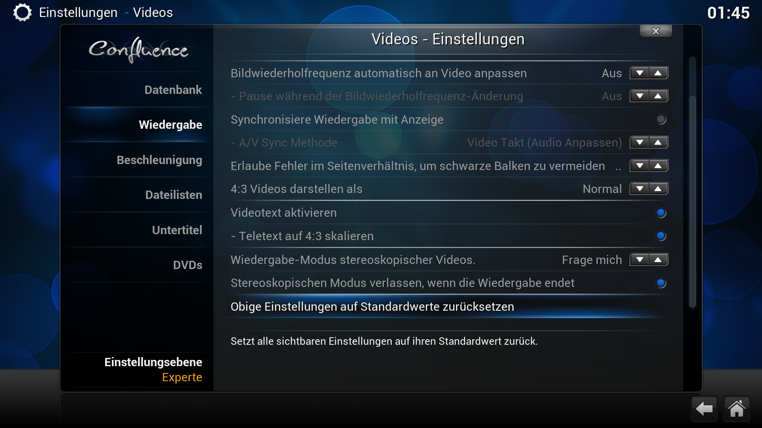Click the Confluence logo

click(x=138, y=50)
